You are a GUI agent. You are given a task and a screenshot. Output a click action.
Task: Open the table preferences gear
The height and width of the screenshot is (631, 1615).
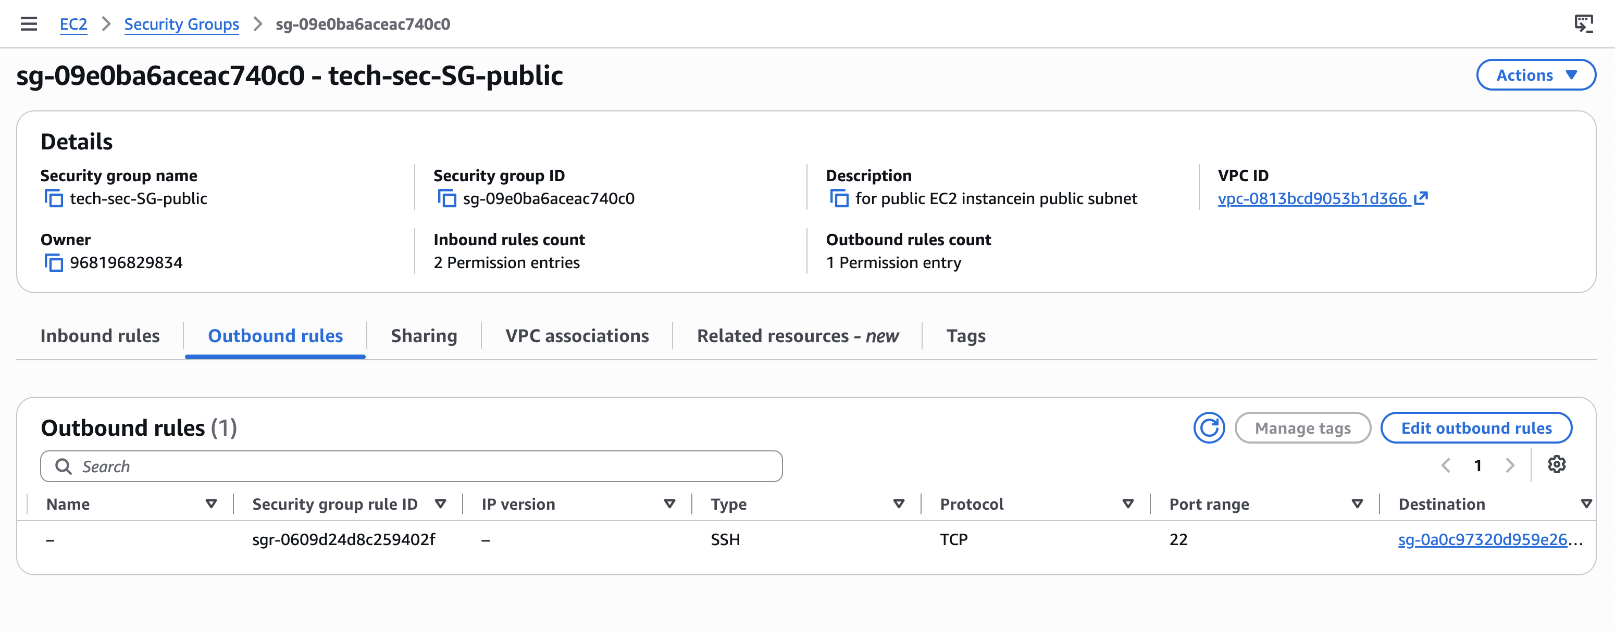1557,465
